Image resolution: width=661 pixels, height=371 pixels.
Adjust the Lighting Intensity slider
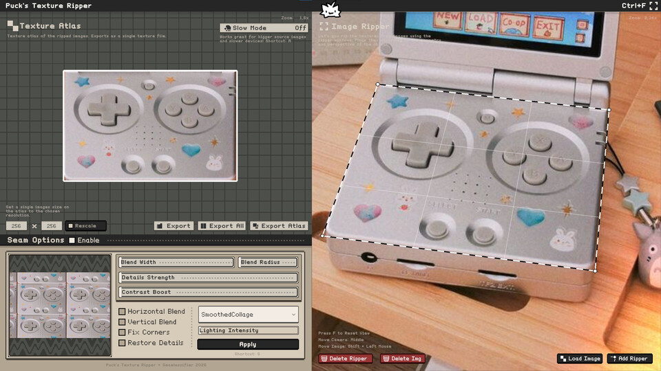249,330
